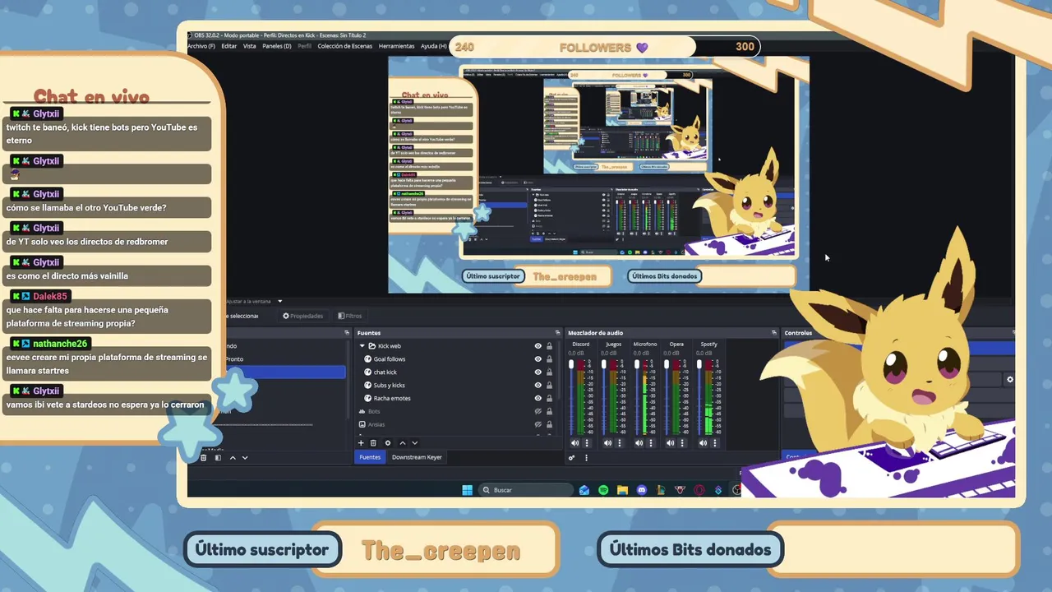Open Juegos channel three-dot menu
This screenshot has height=592, width=1052.
[x=620, y=443]
